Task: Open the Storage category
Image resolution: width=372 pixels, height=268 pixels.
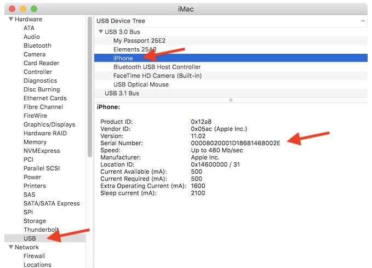Action: [x=35, y=221]
